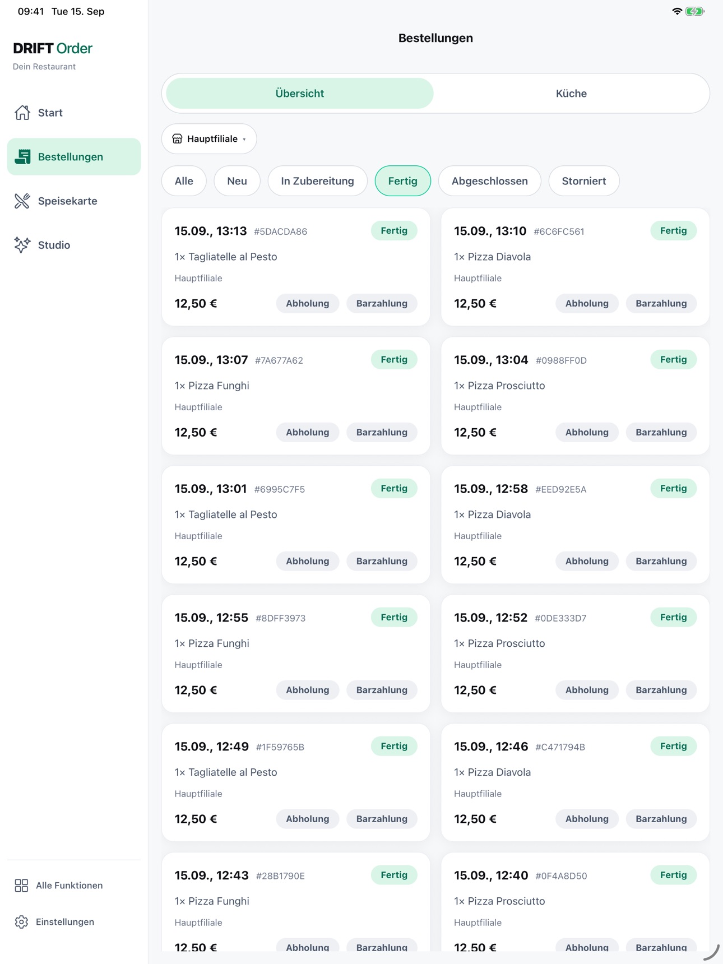Filter orders by In Zubereitung
Viewport: 723px width, 964px height.
317,181
